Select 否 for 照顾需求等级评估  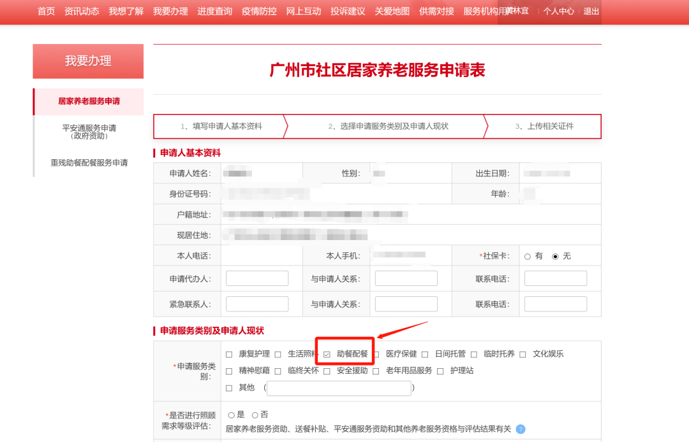coord(255,415)
